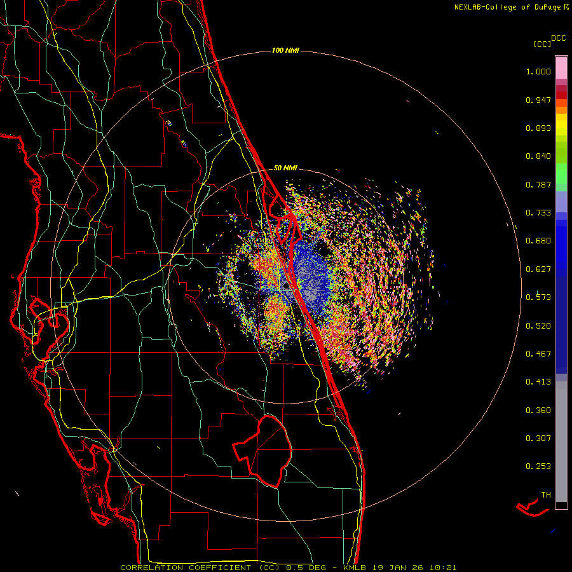Screen dimensions: 572x572
Task: Click the [CC] units label
Action: 542,44
